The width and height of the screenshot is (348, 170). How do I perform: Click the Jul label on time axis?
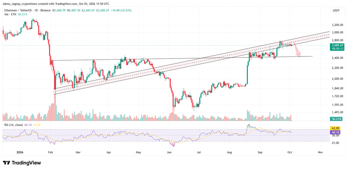click(x=199, y=152)
